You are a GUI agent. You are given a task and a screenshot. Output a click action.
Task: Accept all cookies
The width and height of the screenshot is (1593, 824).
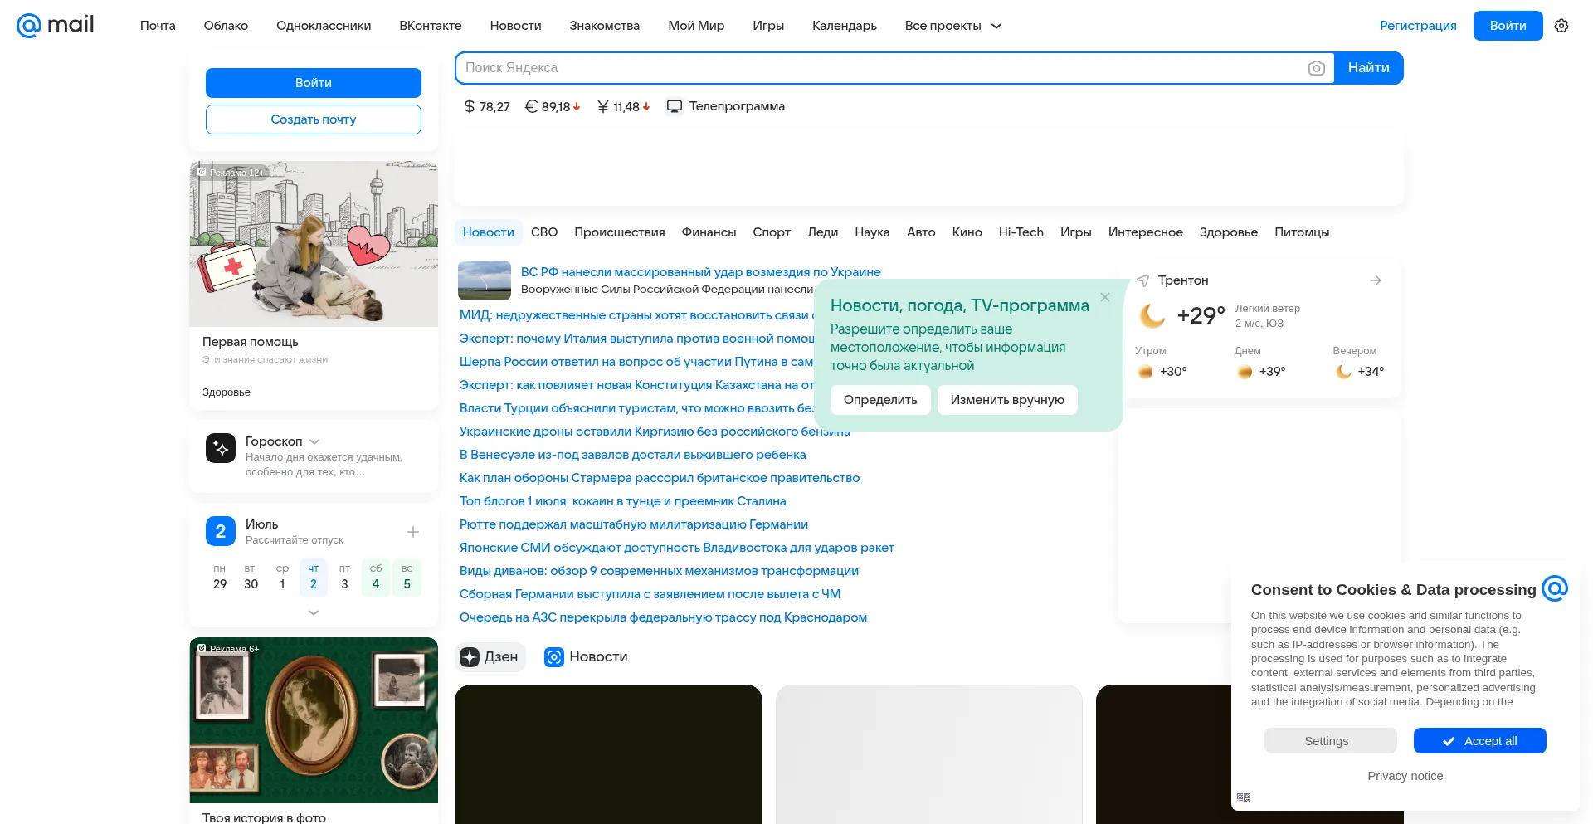(x=1479, y=741)
